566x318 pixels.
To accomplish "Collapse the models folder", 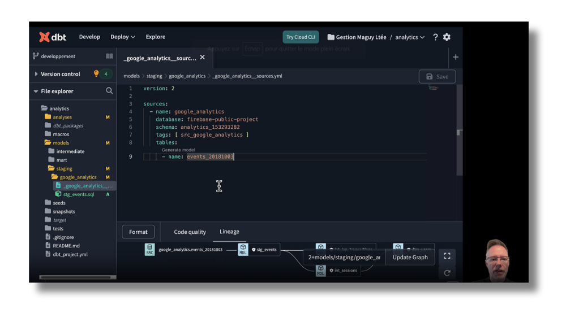I will click(x=57, y=143).
